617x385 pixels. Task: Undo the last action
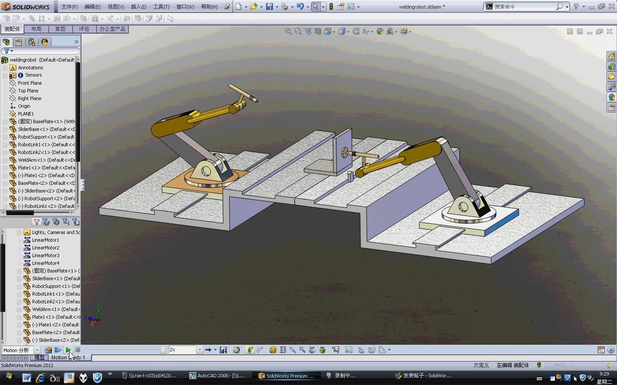pos(300,6)
